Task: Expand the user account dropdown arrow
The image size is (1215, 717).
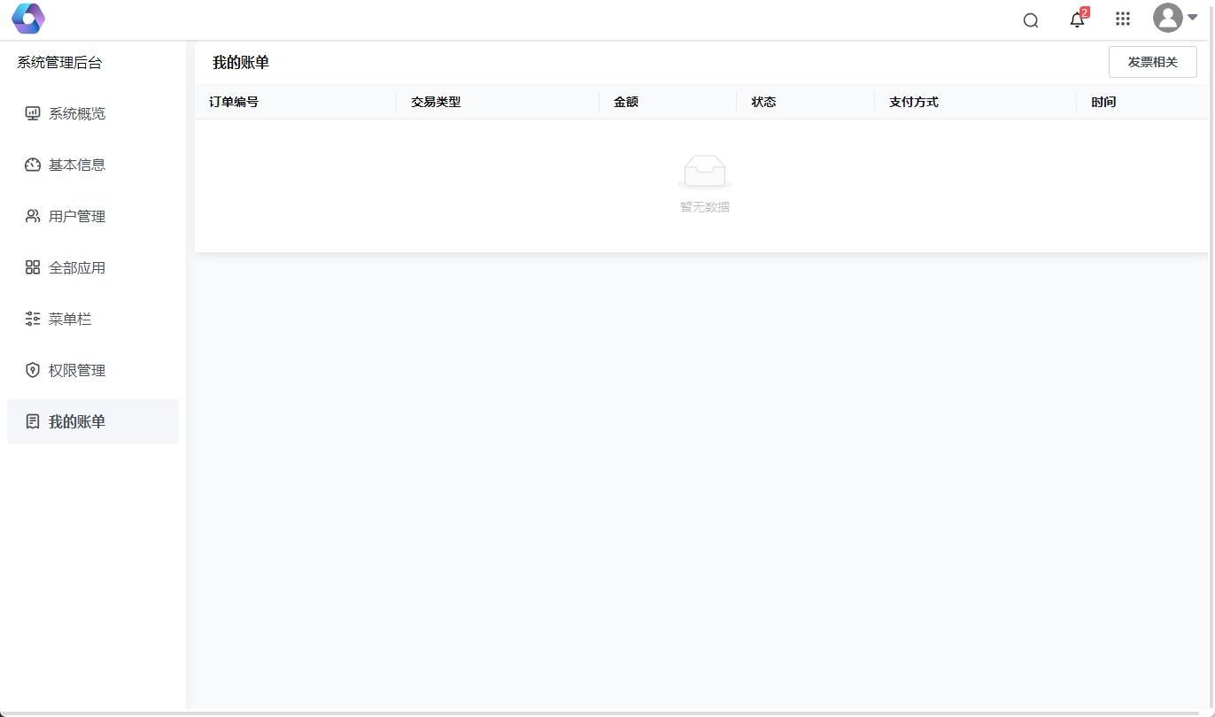Action: [1193, 18]
